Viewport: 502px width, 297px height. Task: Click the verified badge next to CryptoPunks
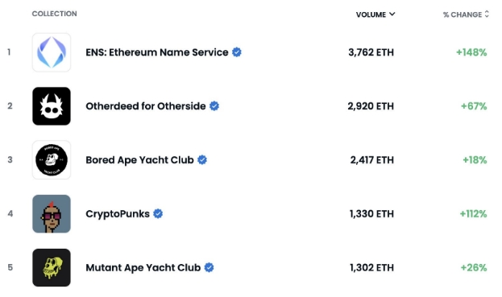tap(158, 213)
